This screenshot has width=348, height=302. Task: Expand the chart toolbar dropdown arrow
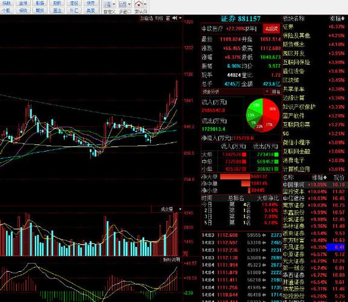180,18
